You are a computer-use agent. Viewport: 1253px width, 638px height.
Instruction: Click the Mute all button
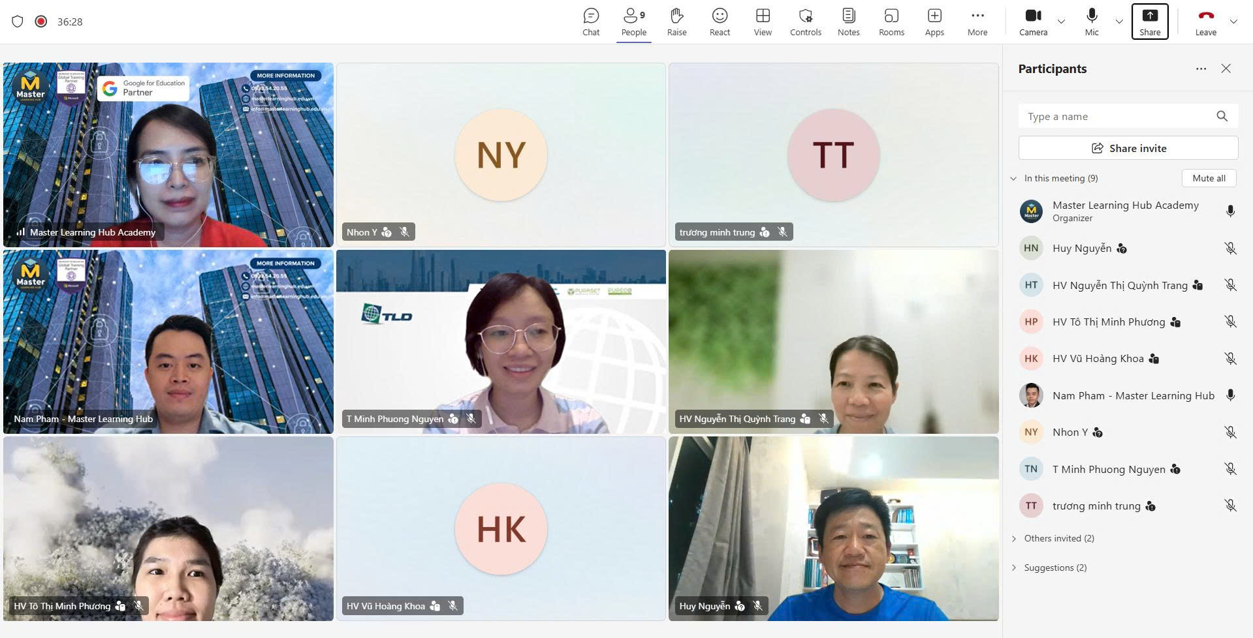(1209, 178)
